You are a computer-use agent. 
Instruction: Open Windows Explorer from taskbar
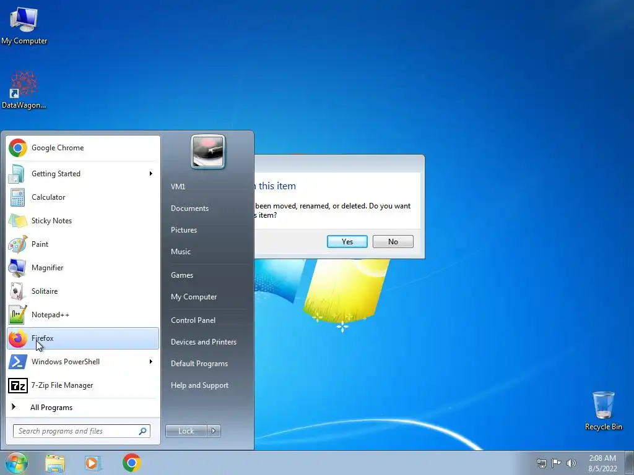[x=55, y=463]
